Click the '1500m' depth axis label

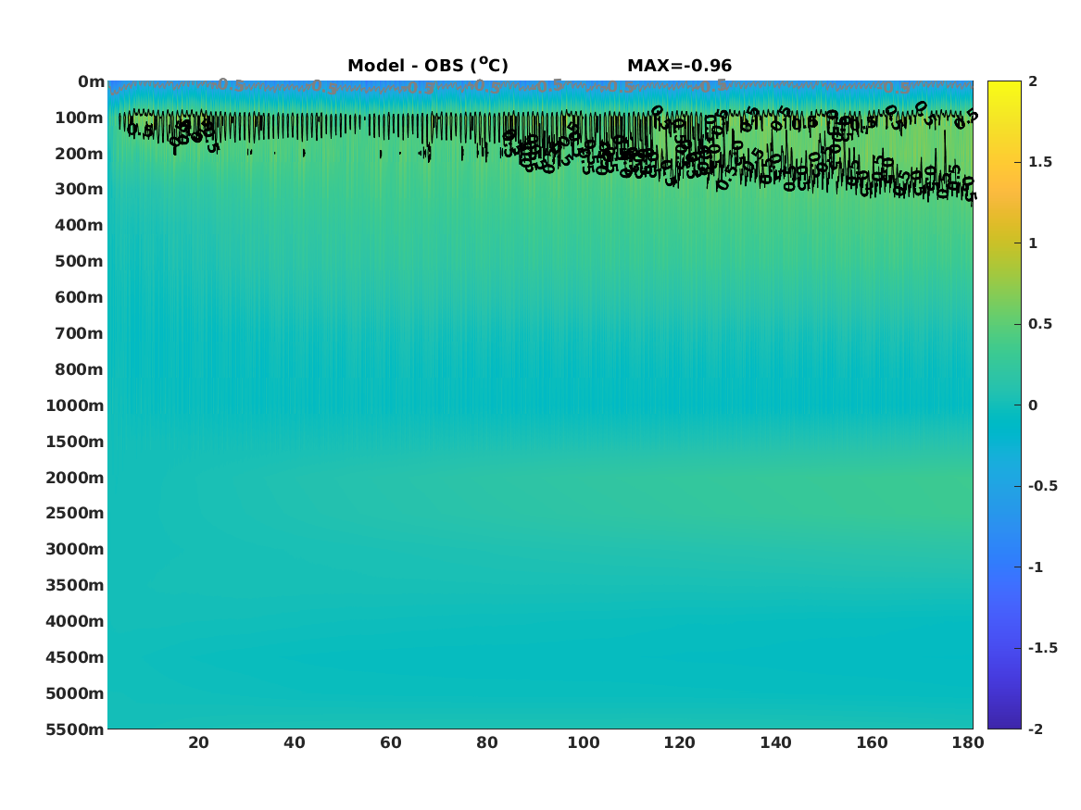75,442
